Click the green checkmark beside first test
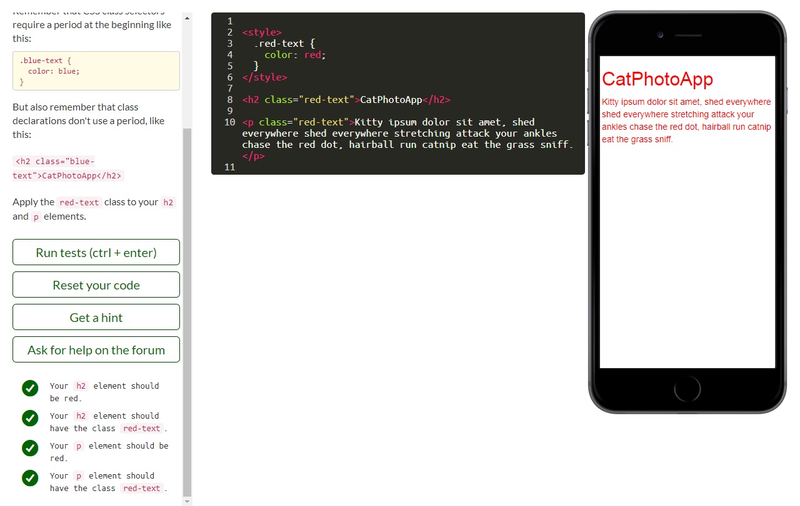 [30, 388]
